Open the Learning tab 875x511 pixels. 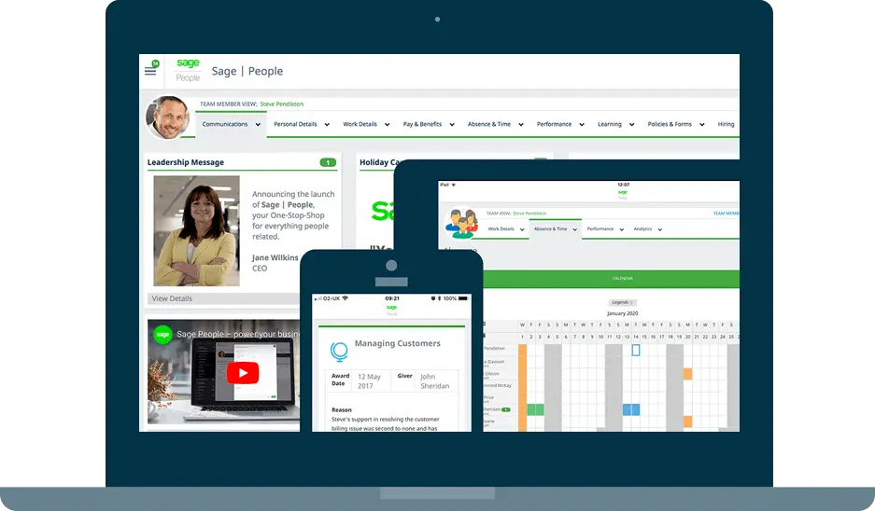(x=610, y=124)
